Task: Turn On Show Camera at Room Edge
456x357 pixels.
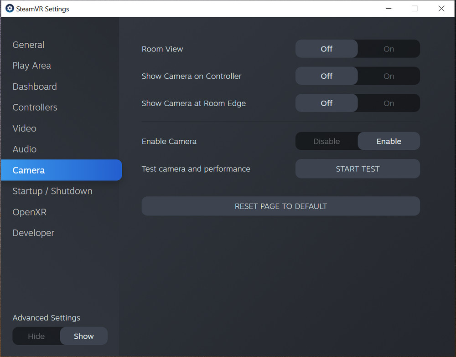Action: (389, 103)
